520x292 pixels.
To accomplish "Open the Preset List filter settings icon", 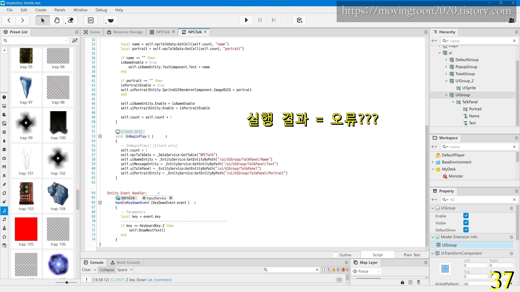I will coord(75,41).
